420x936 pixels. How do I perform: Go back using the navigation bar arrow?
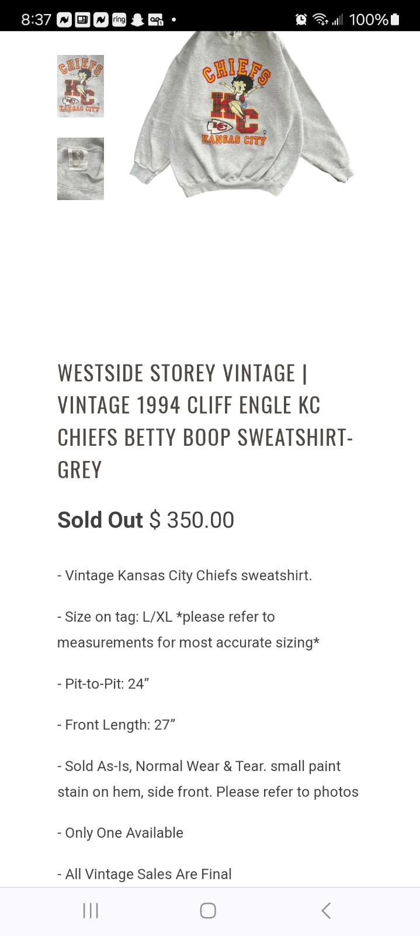(x=327, y=910)
